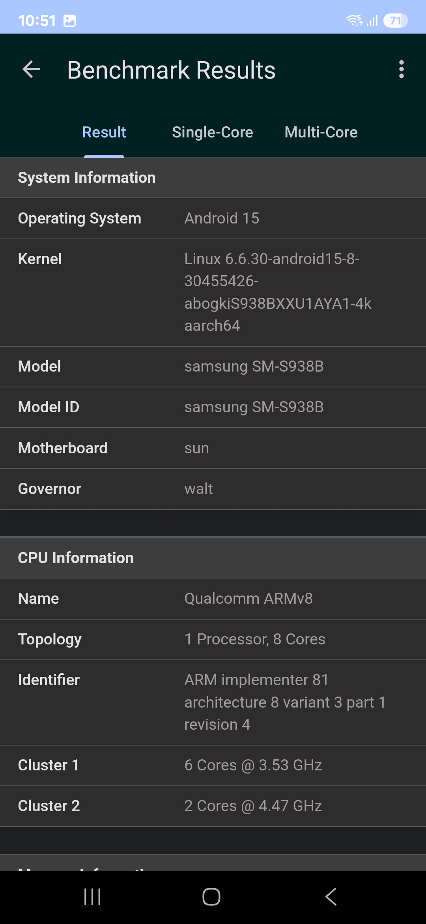Tap the Topology 1 Processor, 8 Cores row
This screenshot has height=924, width=426.
[x=213, y=639]
